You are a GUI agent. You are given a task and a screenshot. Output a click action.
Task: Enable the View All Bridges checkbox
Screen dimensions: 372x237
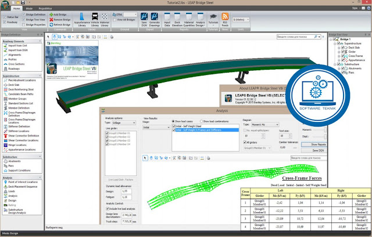coord(115,20)
